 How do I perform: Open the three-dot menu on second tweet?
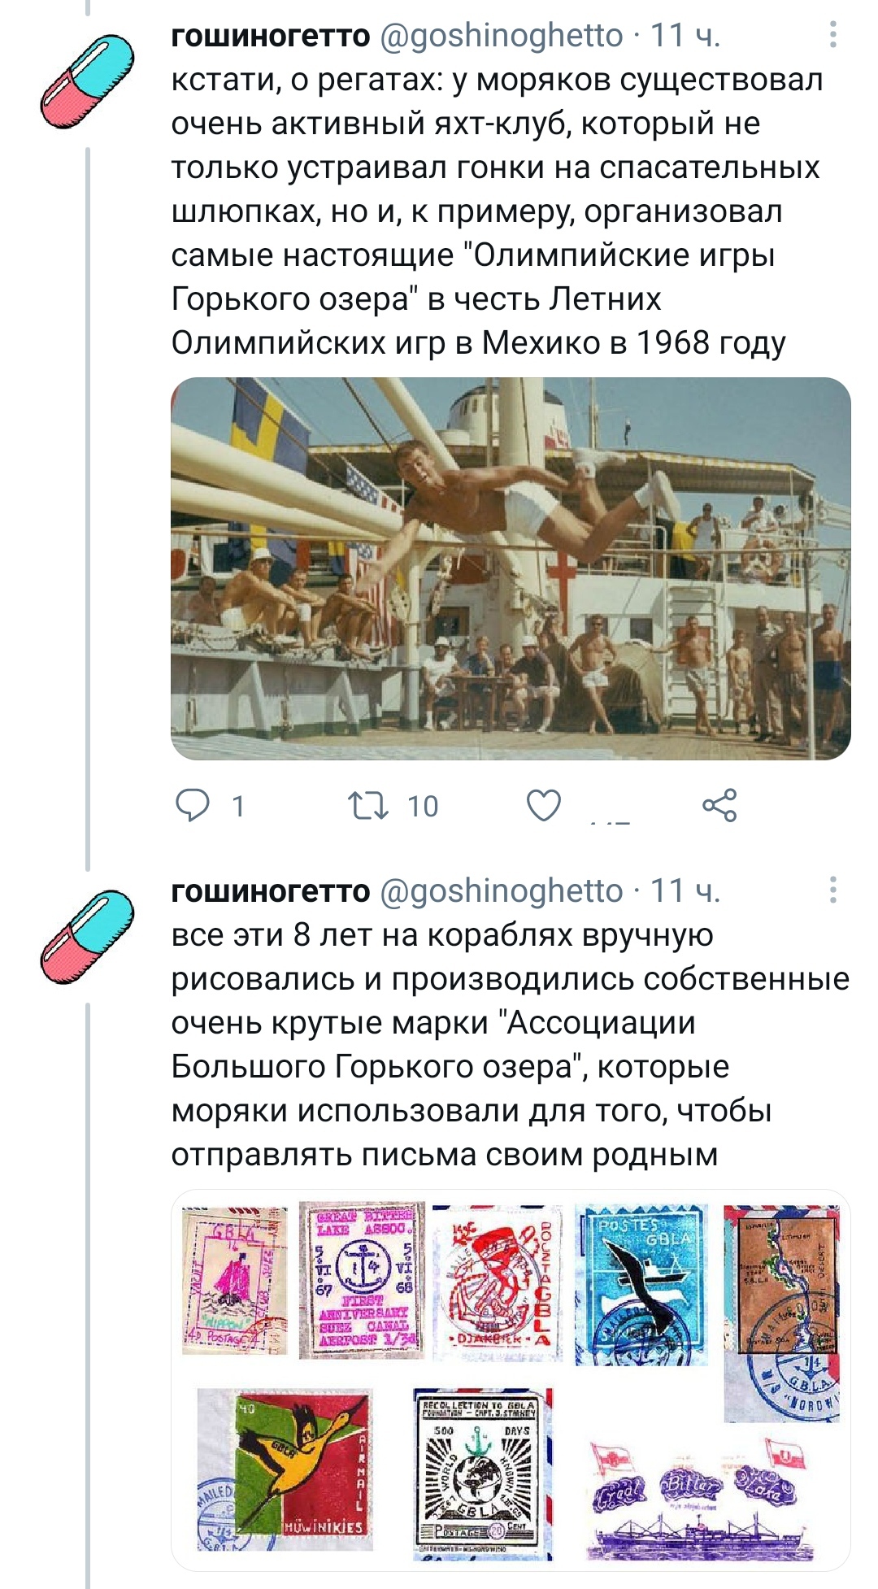click(x=833, y=890)
